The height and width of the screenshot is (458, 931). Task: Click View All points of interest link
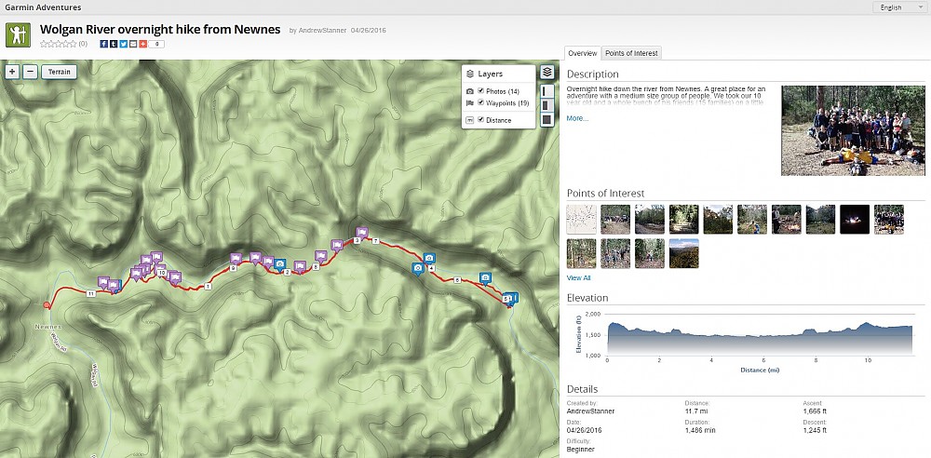[x=578, y=277]
